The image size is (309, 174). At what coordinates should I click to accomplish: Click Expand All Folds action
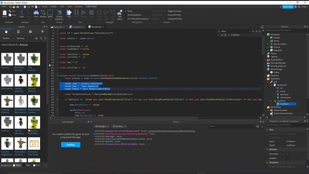(x=174, y=15)
